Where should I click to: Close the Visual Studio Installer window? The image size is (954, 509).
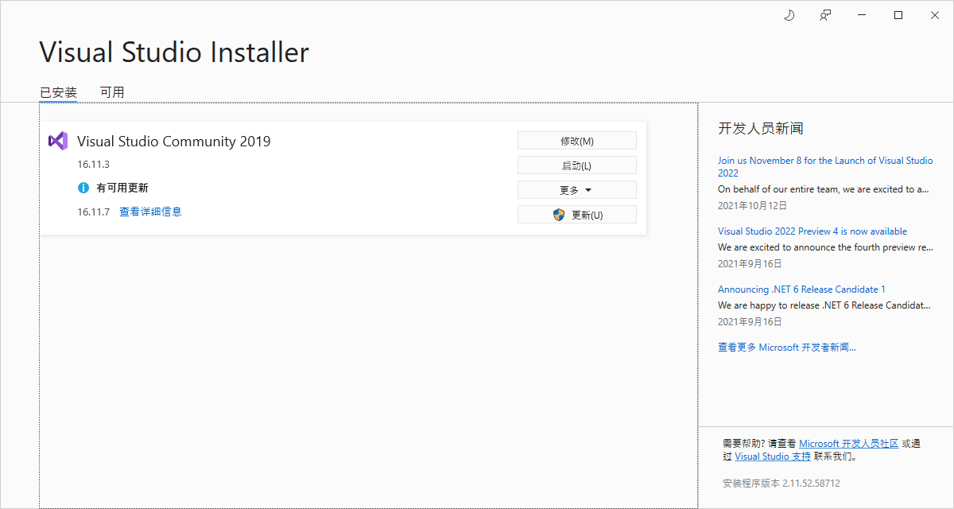pyautogui.click(x=935, y=15)
